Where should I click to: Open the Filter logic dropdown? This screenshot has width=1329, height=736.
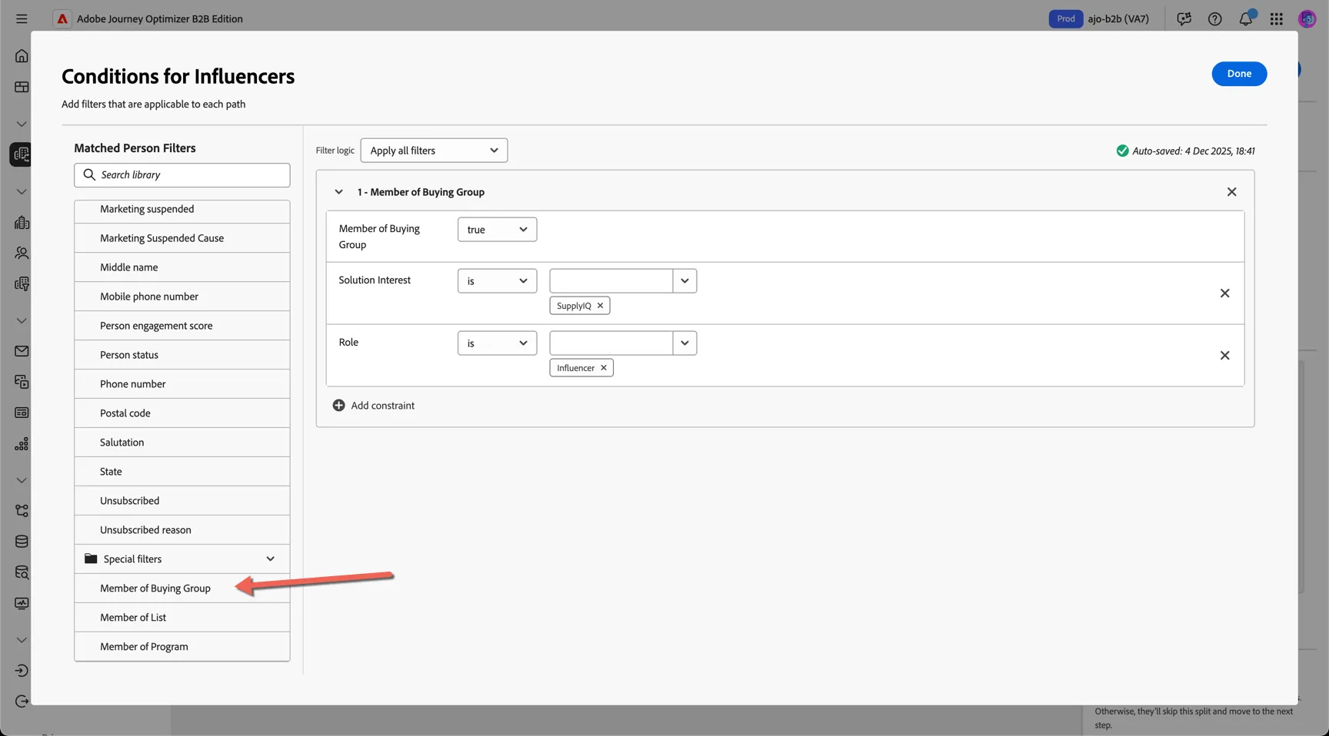[x=434, y=151]
